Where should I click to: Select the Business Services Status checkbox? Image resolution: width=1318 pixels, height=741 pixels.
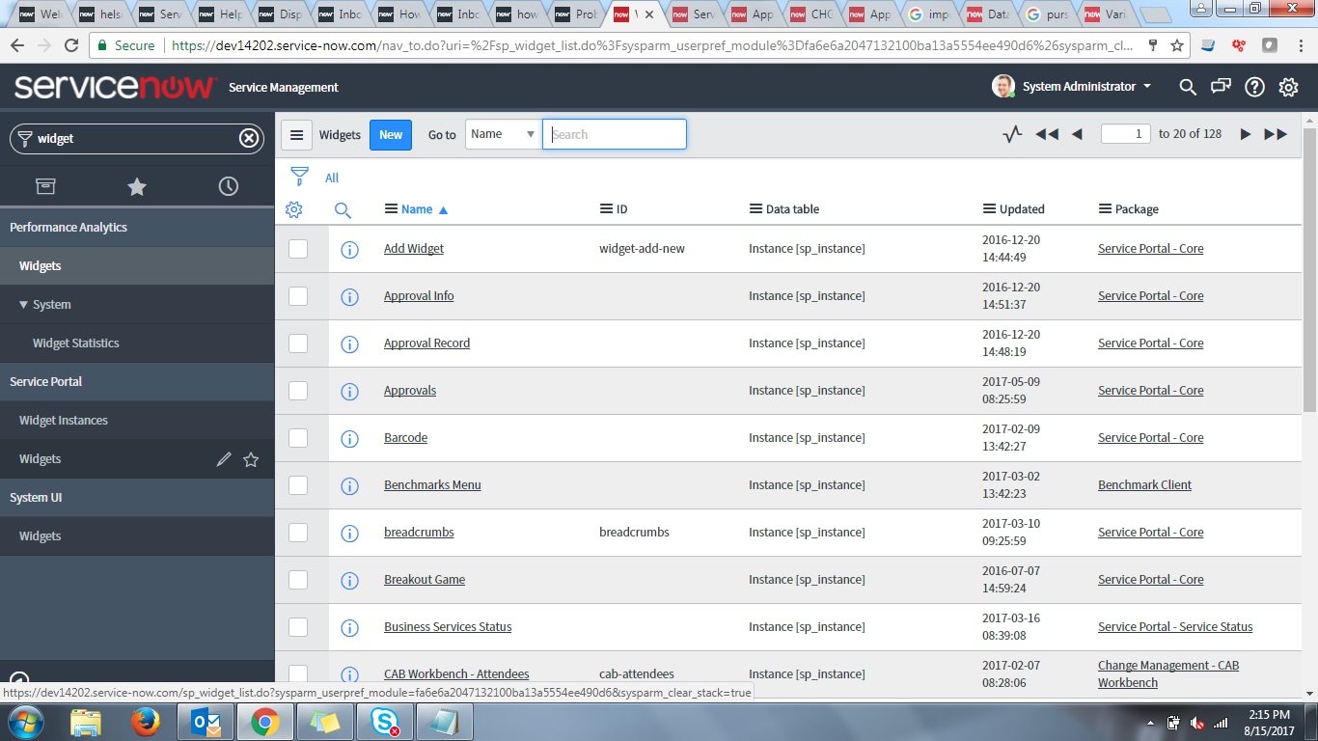click(298, 627)
